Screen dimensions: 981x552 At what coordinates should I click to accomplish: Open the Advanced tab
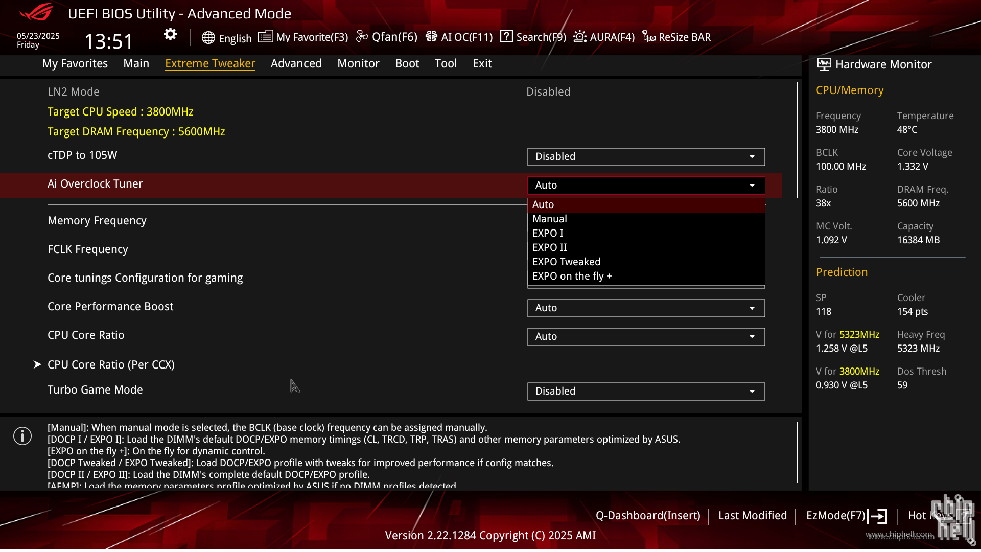[x=296, y=63]
